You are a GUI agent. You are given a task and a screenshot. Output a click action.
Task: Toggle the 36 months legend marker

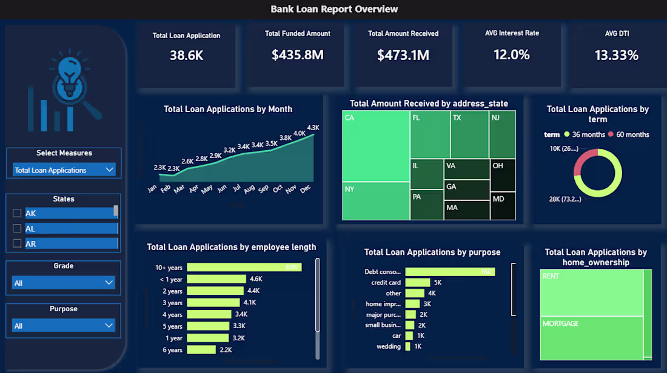coord(568,134)
